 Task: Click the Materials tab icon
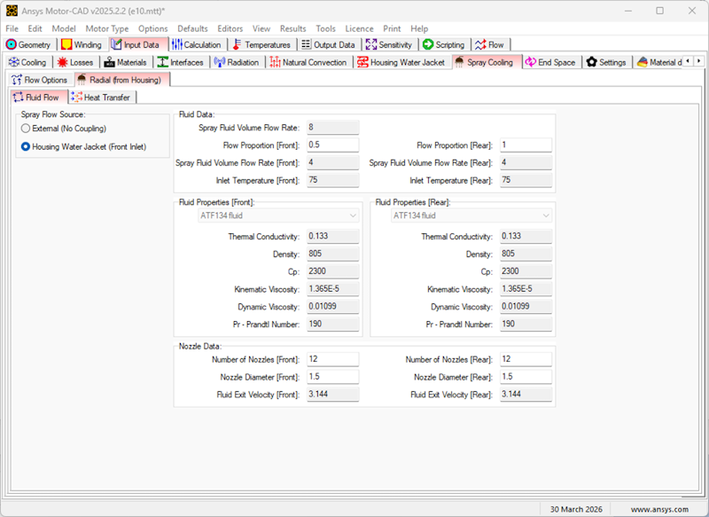pyautogui.click(x=109, y=62)
